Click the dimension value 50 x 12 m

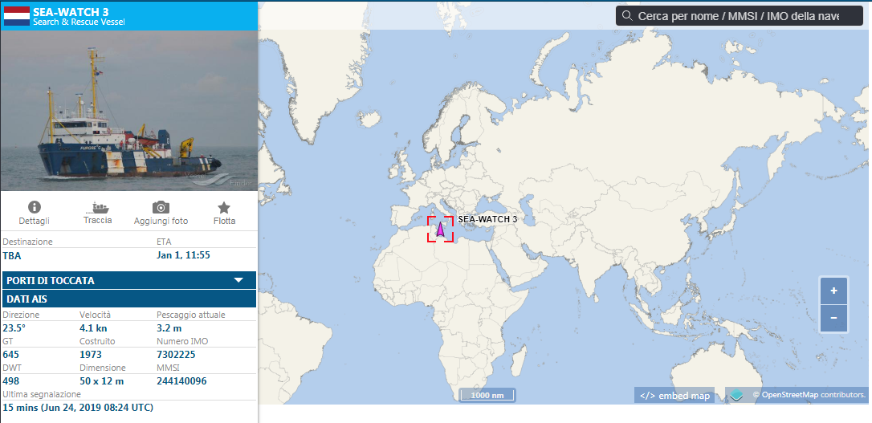102,380
